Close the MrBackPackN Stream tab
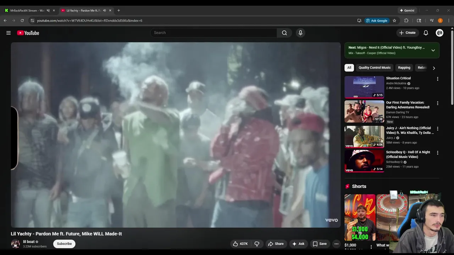The width and height of the screenshot is (454, 255). (x=54, y=11)
